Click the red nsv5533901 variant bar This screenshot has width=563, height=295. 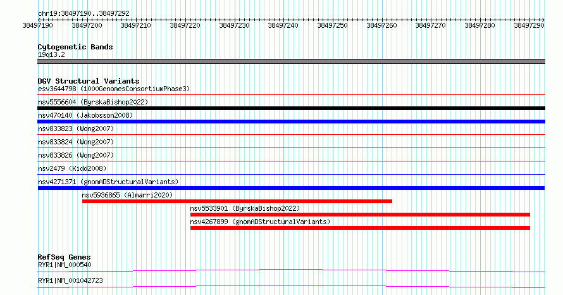pos(360,215)
